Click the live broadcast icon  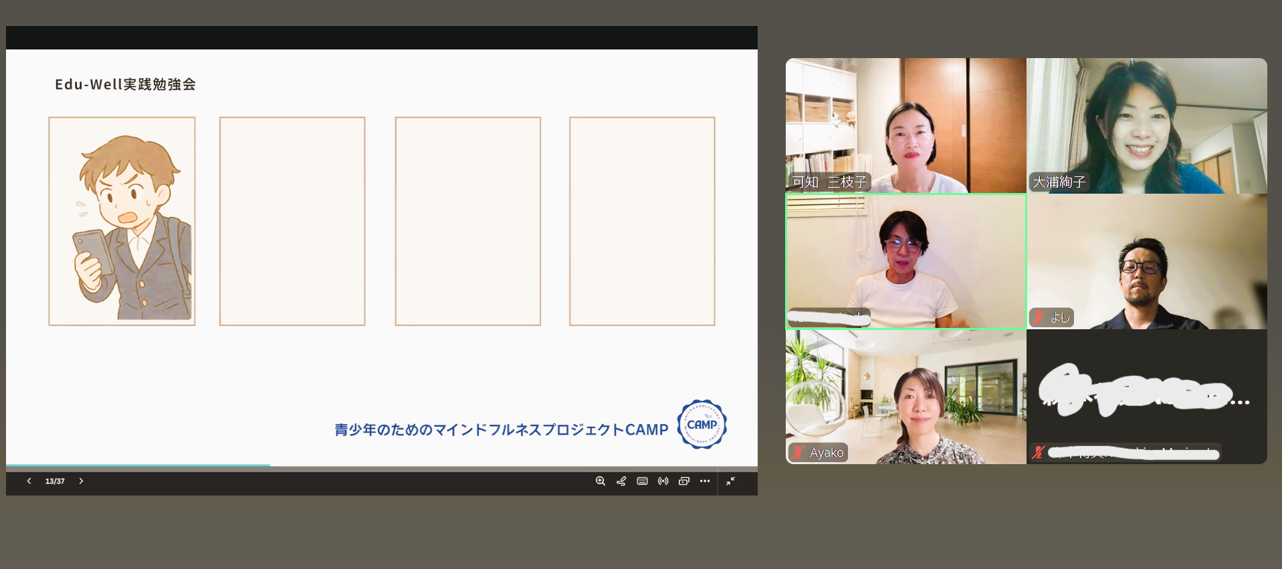[x=663, y=481]
